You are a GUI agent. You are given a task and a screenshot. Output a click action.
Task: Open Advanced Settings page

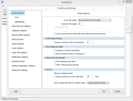tap(20, 70)
